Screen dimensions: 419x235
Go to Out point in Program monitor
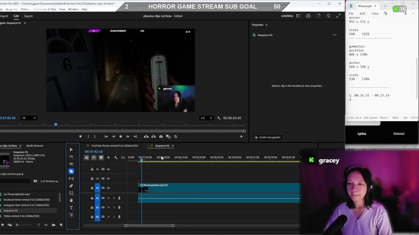[135, 136]
